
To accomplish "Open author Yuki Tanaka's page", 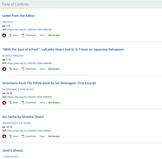I will [25, 123].
